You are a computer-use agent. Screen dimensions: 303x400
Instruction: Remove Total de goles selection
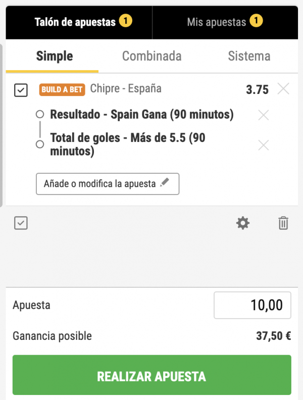point(263,145)
